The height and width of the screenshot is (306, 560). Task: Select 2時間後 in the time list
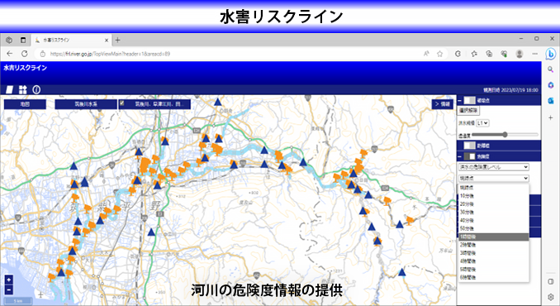[x=493, y=245]
